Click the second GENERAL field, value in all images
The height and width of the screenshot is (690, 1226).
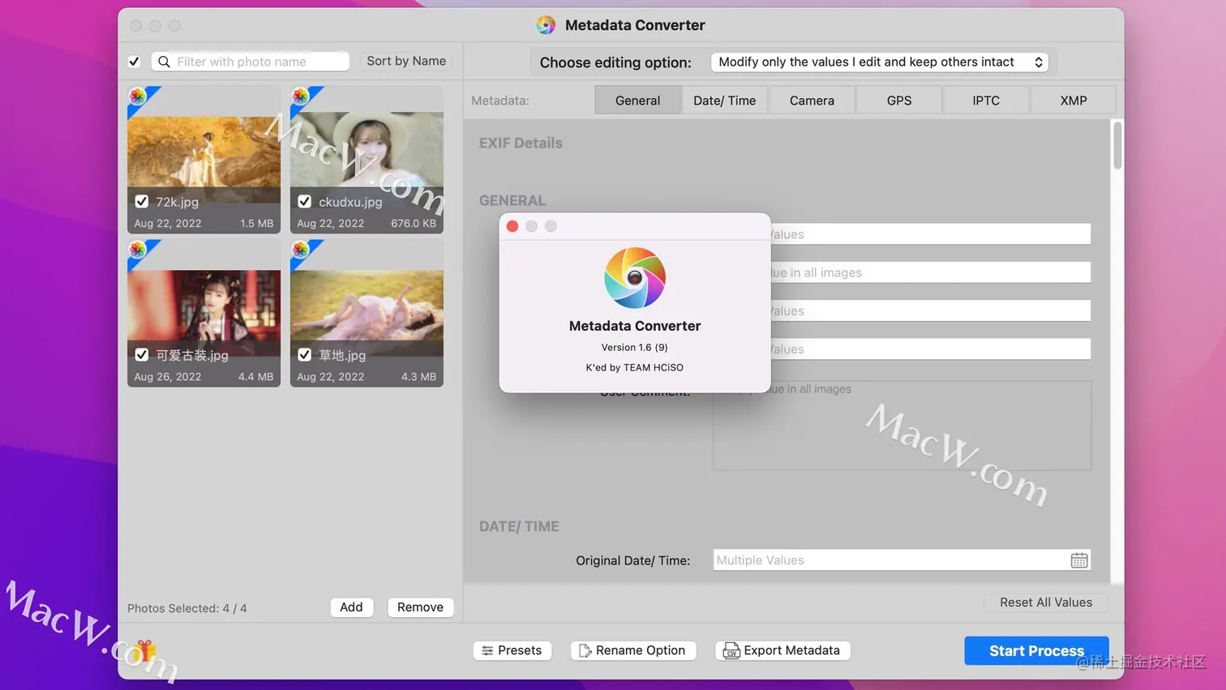(x=931, y=272)
